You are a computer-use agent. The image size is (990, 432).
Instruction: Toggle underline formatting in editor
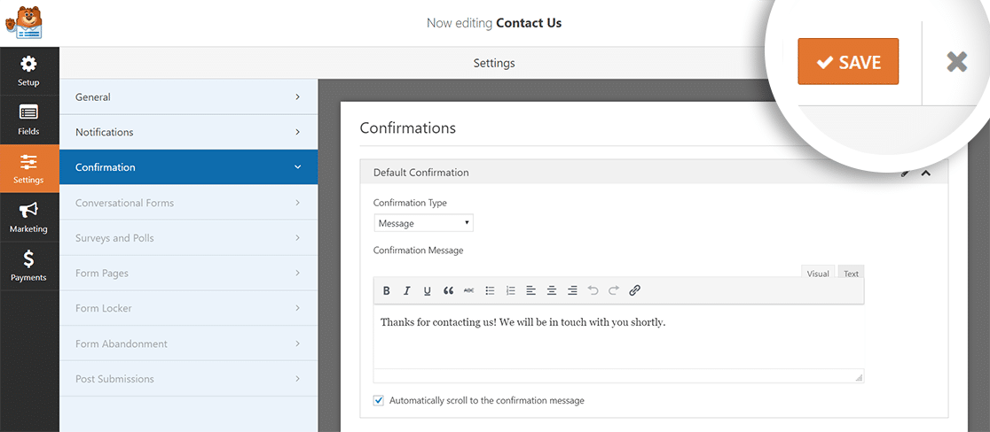(428, 291)
